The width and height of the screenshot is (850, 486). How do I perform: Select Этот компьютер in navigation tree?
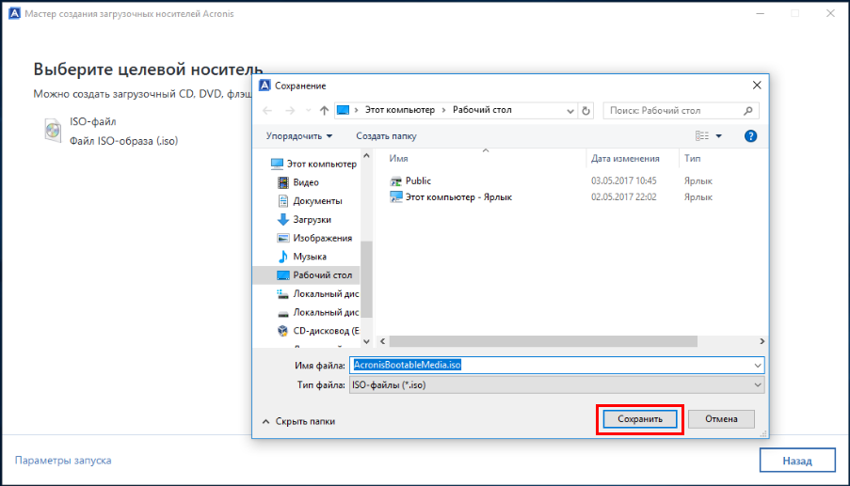pos(313,164)
